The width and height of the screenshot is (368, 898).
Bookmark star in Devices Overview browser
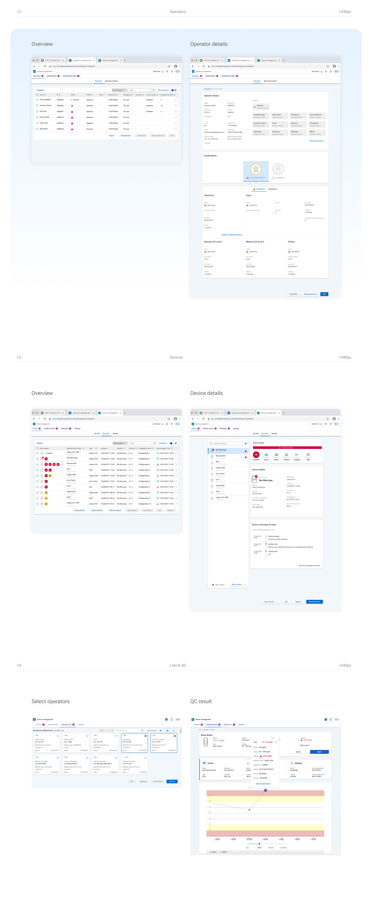point(168,419)
